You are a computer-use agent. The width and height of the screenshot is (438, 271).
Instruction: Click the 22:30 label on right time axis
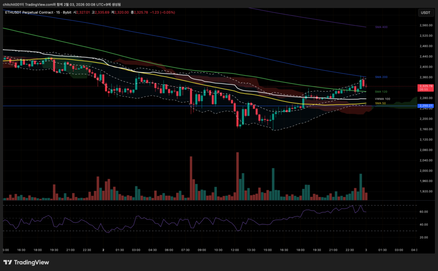tap(349, 250)
